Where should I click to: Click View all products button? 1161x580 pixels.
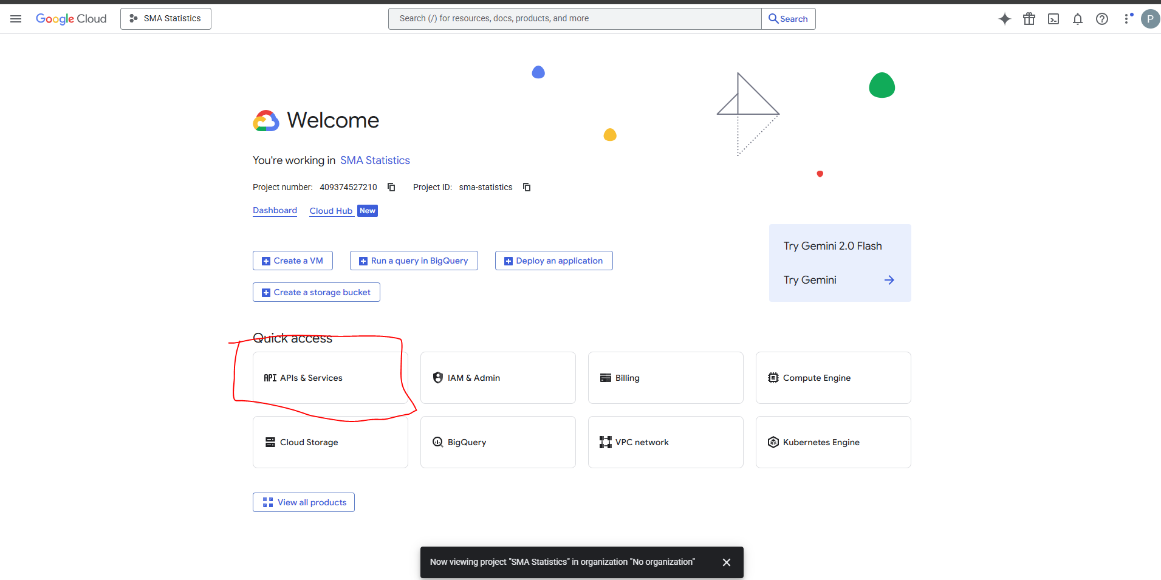pyautogui.click(x=304, y=502)
